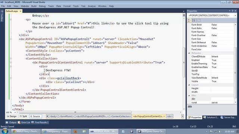Click the editor split handle above the scrollbar
Image resolution: width=239 pixels, height=134 pixels.
coord(184,15)
